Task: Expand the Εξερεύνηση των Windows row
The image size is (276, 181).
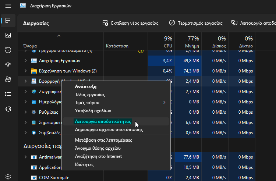Action: click(25, 71)
